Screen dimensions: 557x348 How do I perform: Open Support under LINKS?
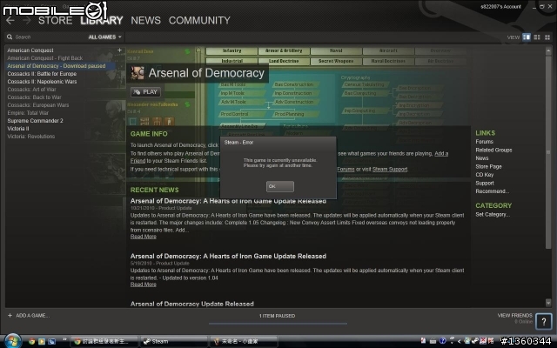pyautogui.click(x=485, y=184)
